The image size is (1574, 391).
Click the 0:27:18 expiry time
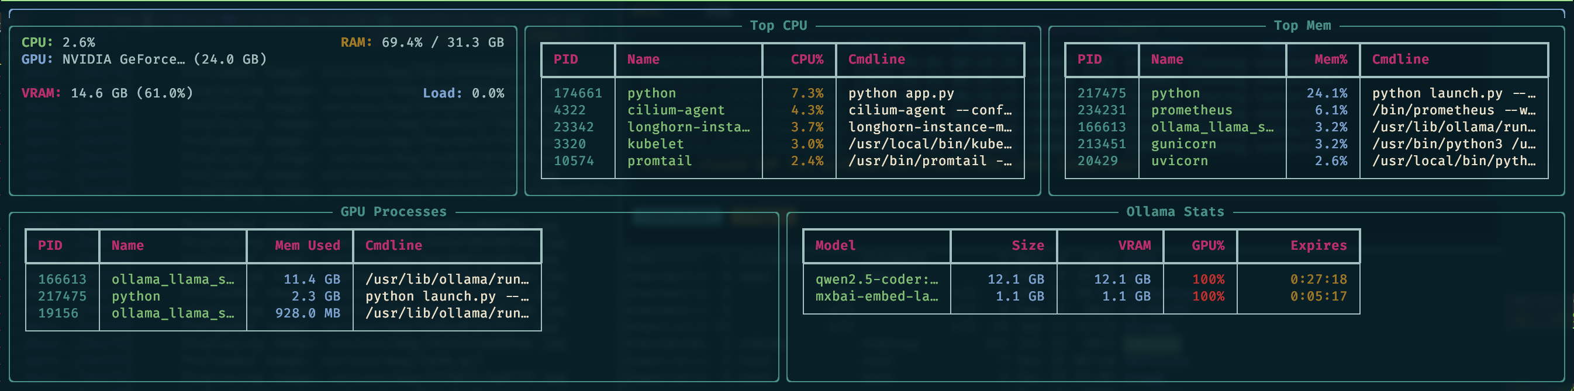click(1318, 280)
